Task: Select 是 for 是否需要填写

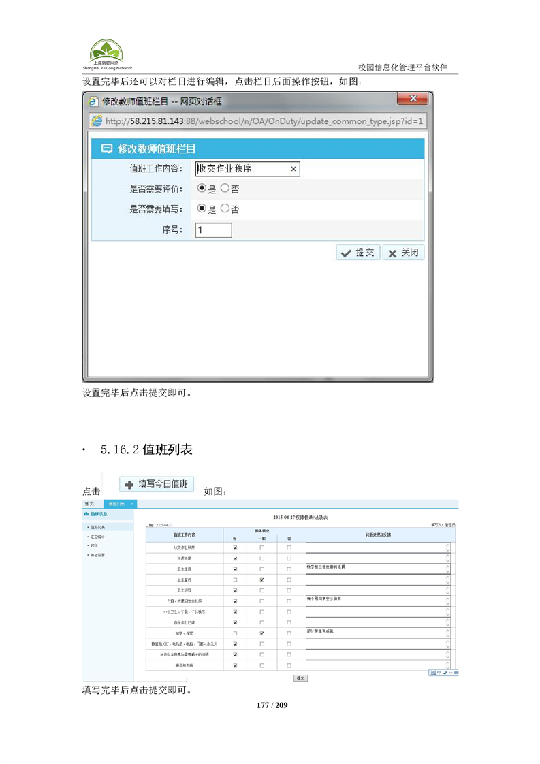Action: (202, 208)
